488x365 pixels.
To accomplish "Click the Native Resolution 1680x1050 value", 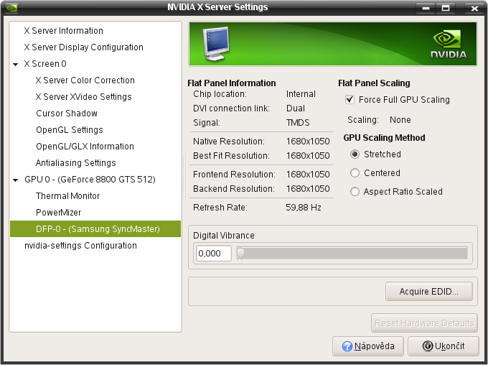I will pos(308,142).
